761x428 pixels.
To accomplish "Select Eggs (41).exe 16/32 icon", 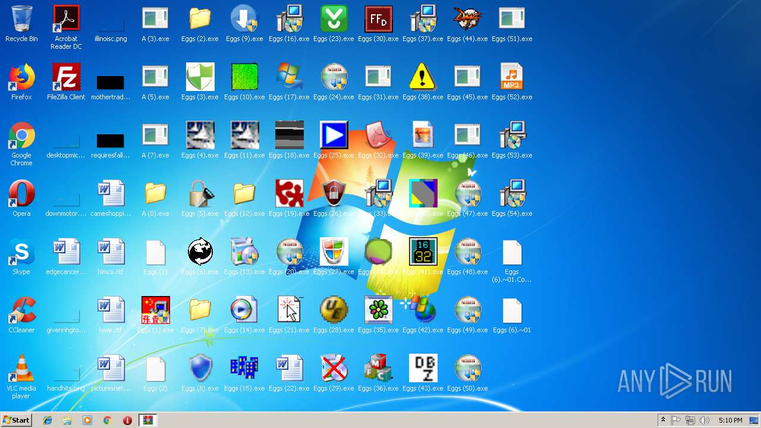I will 423,257.
